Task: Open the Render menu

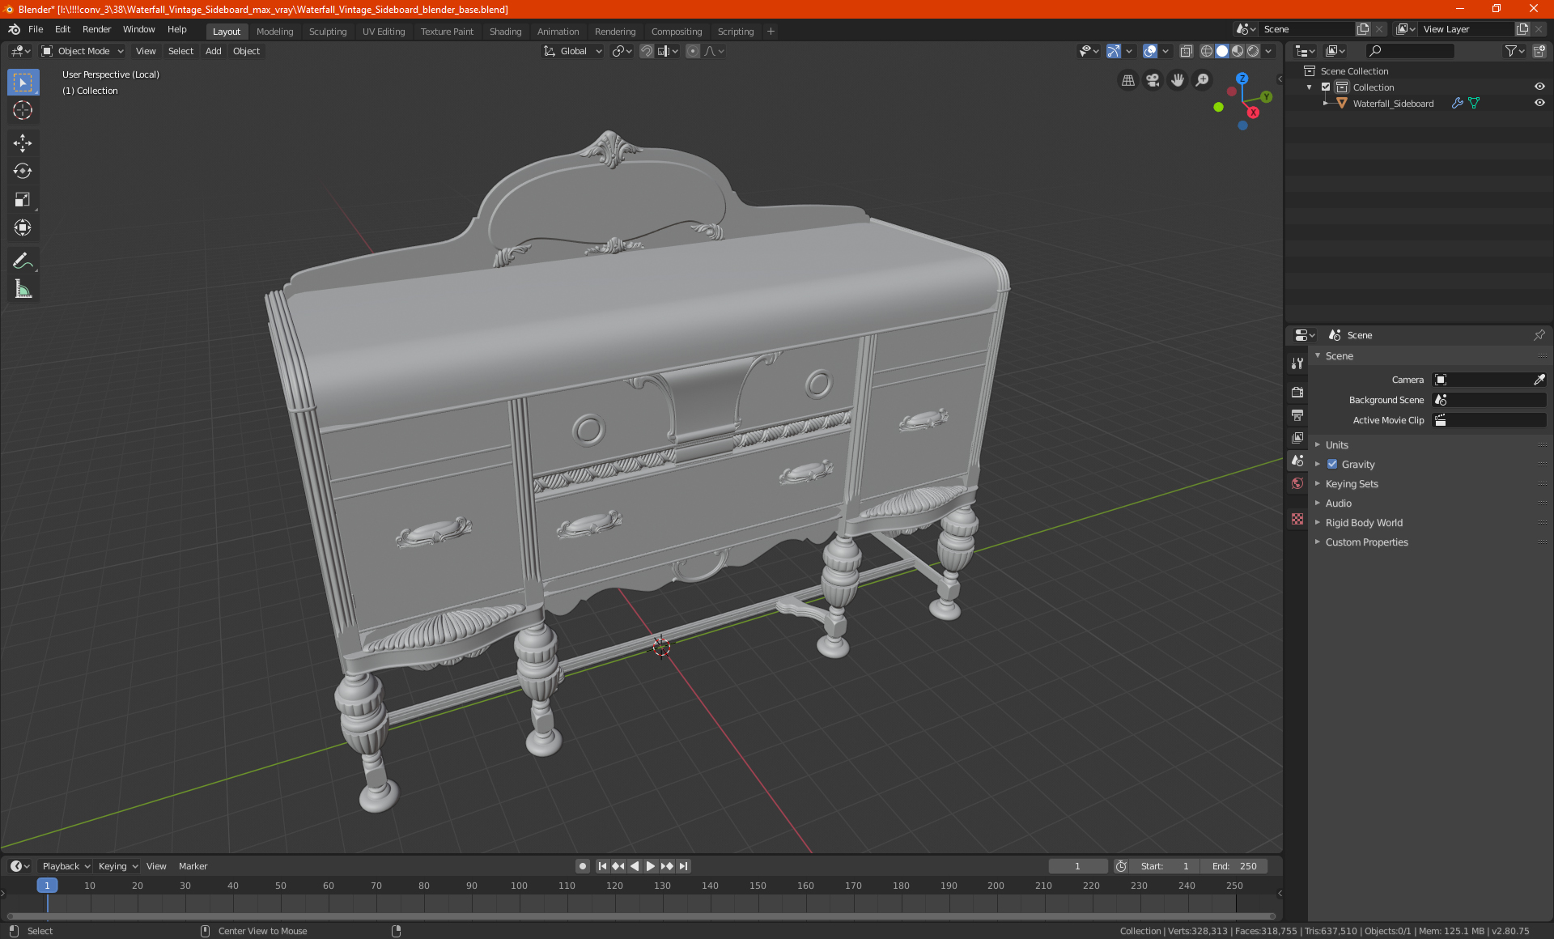Action: click(96, 29)
